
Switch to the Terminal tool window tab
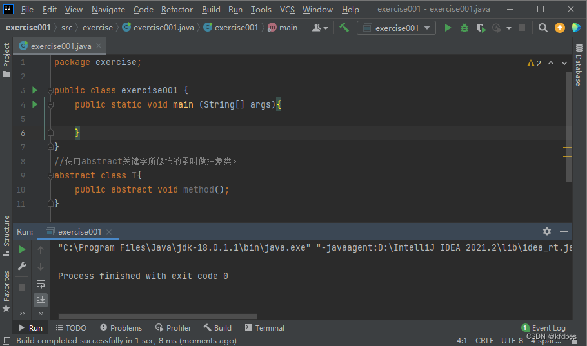tap(264, 327)
